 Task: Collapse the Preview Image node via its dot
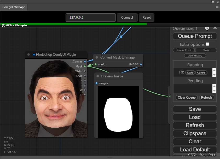point(98,76)
